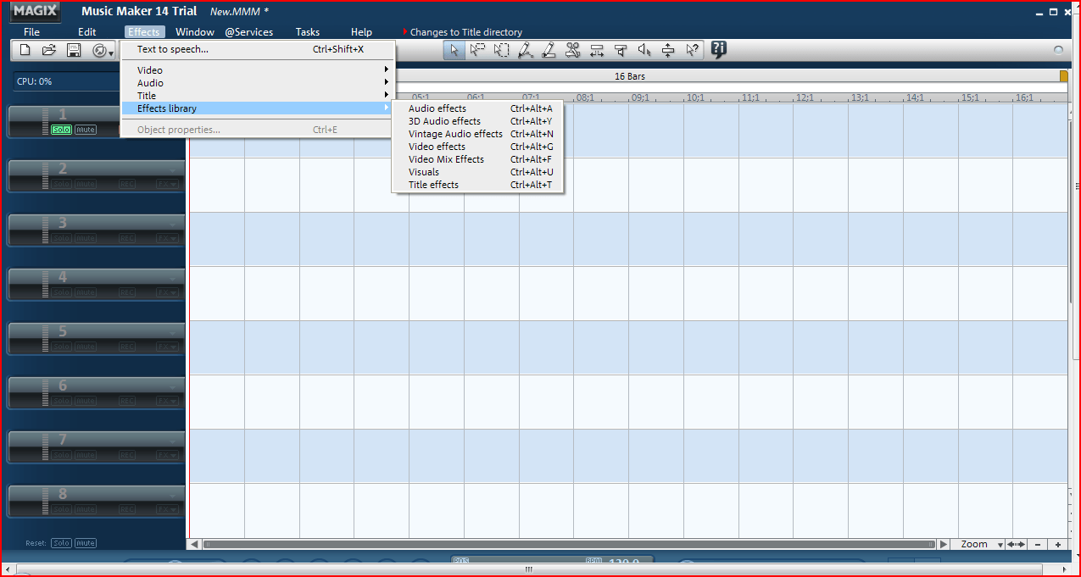Open the Window menu
The height and width of the screenshot is (577, 1081).
(194, 31)
